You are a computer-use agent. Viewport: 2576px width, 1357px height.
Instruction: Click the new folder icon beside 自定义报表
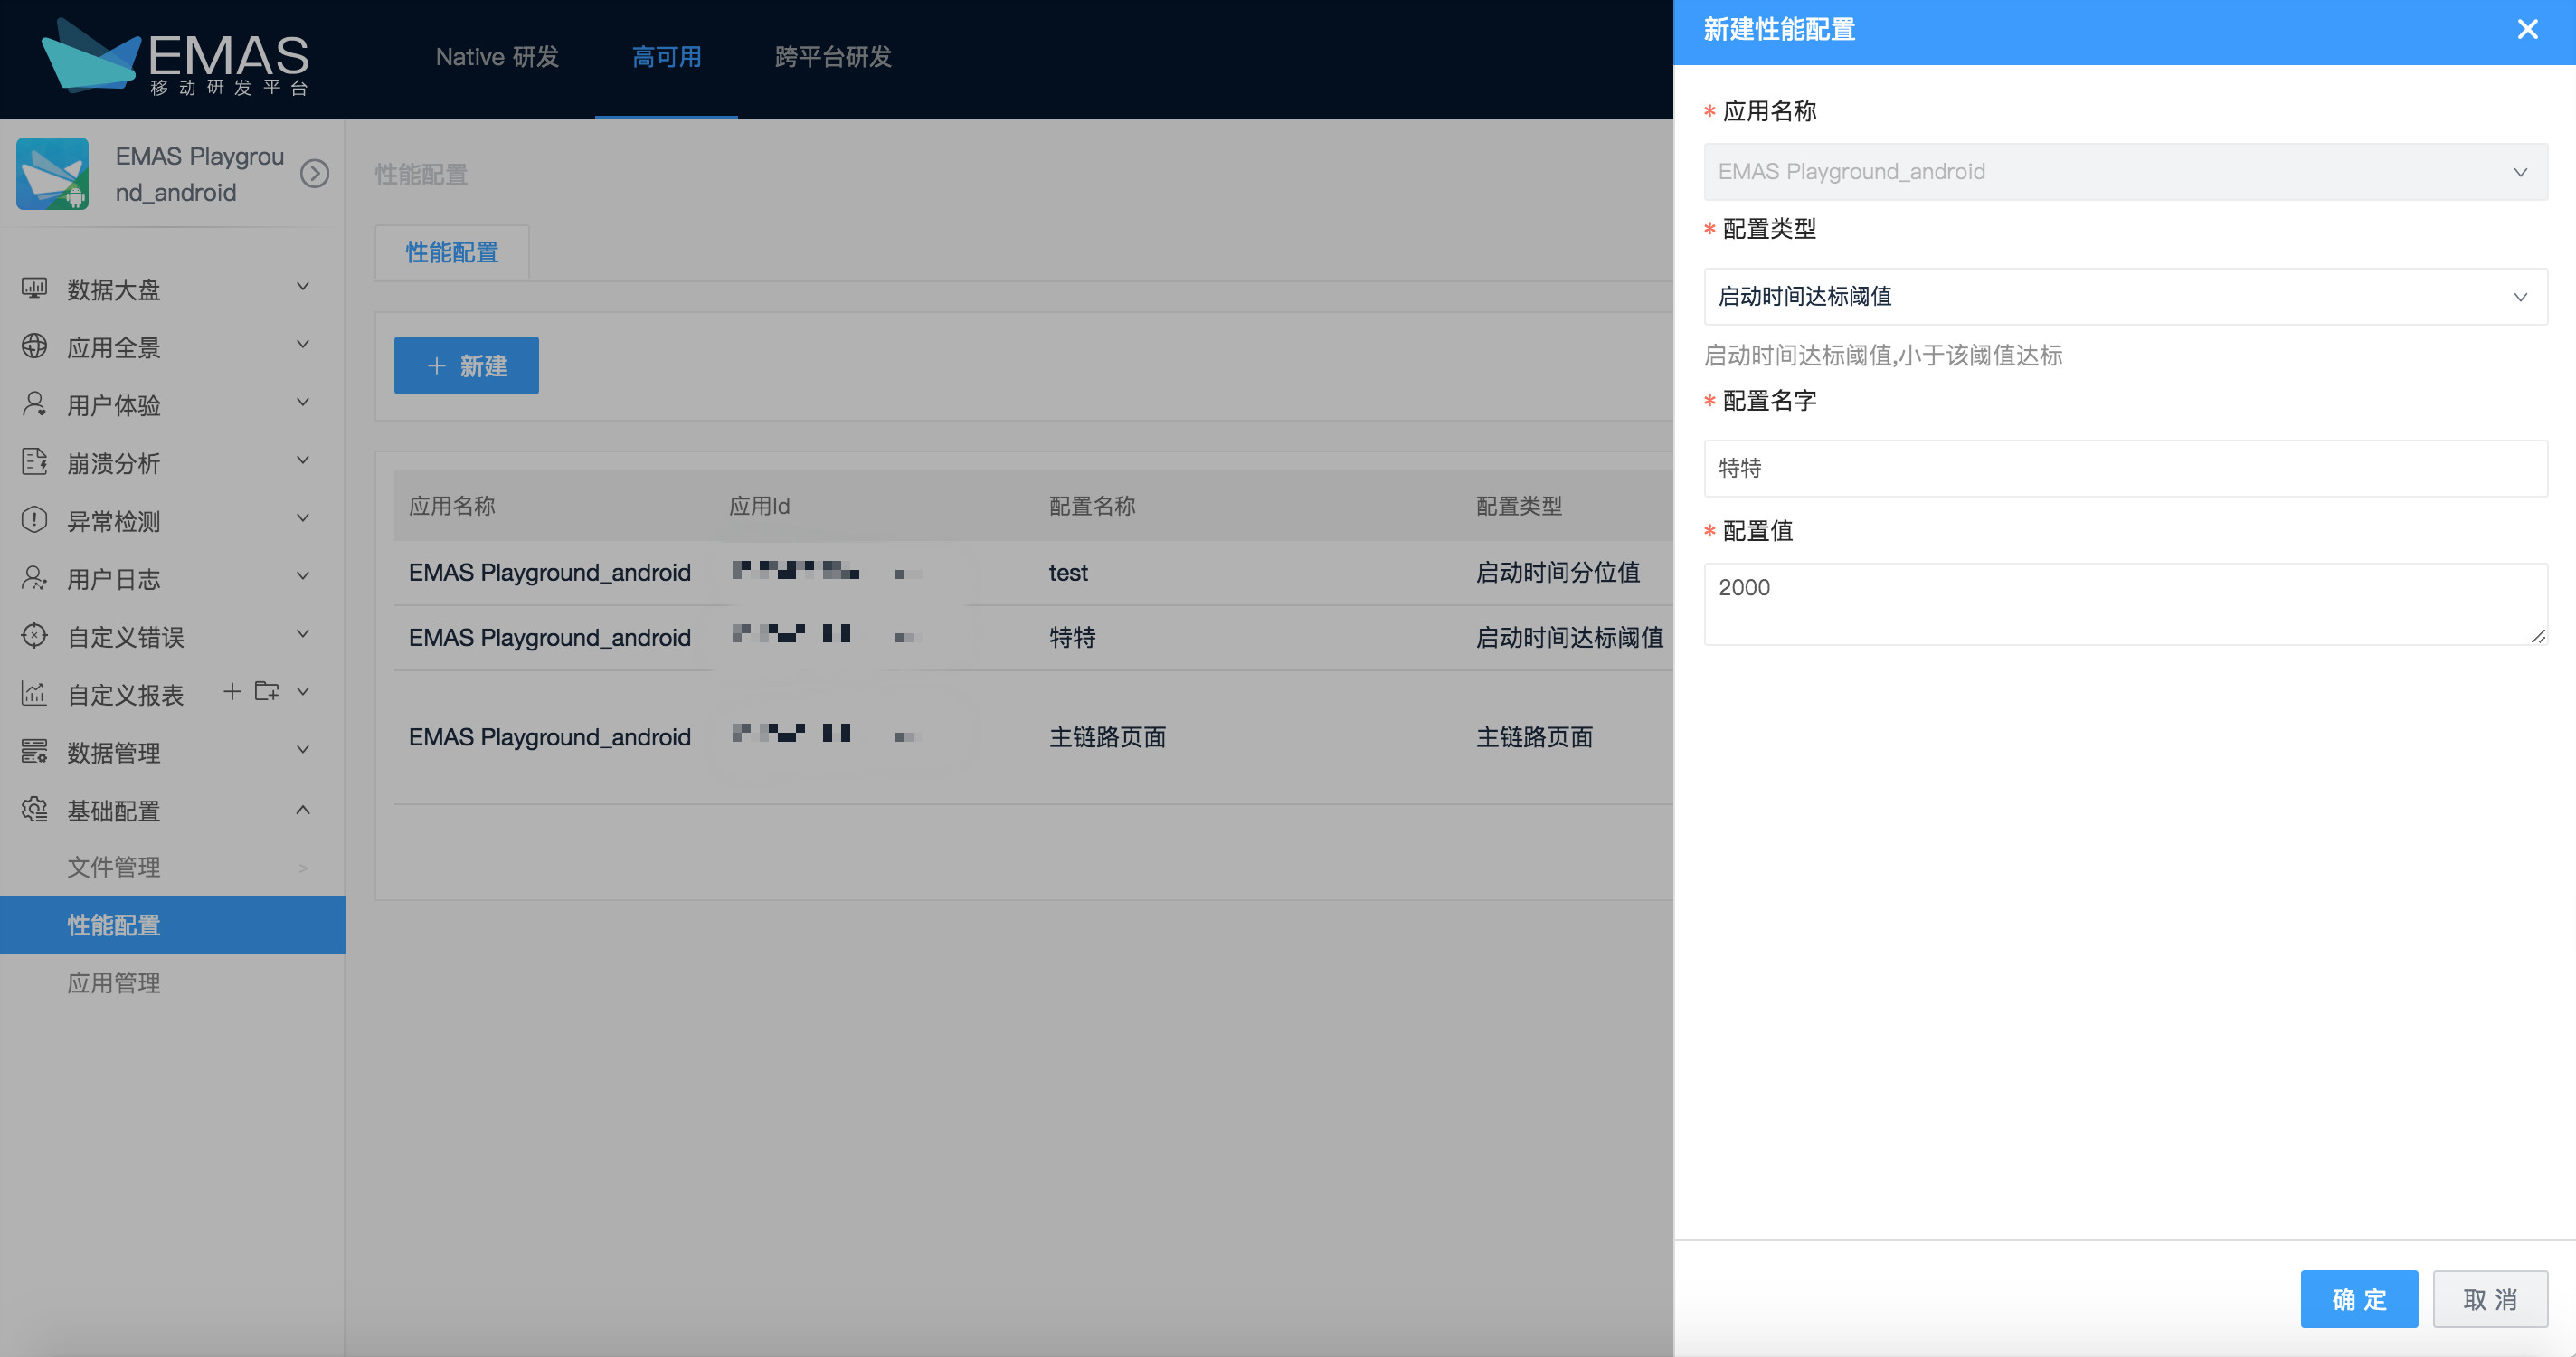tap(267, 692)
